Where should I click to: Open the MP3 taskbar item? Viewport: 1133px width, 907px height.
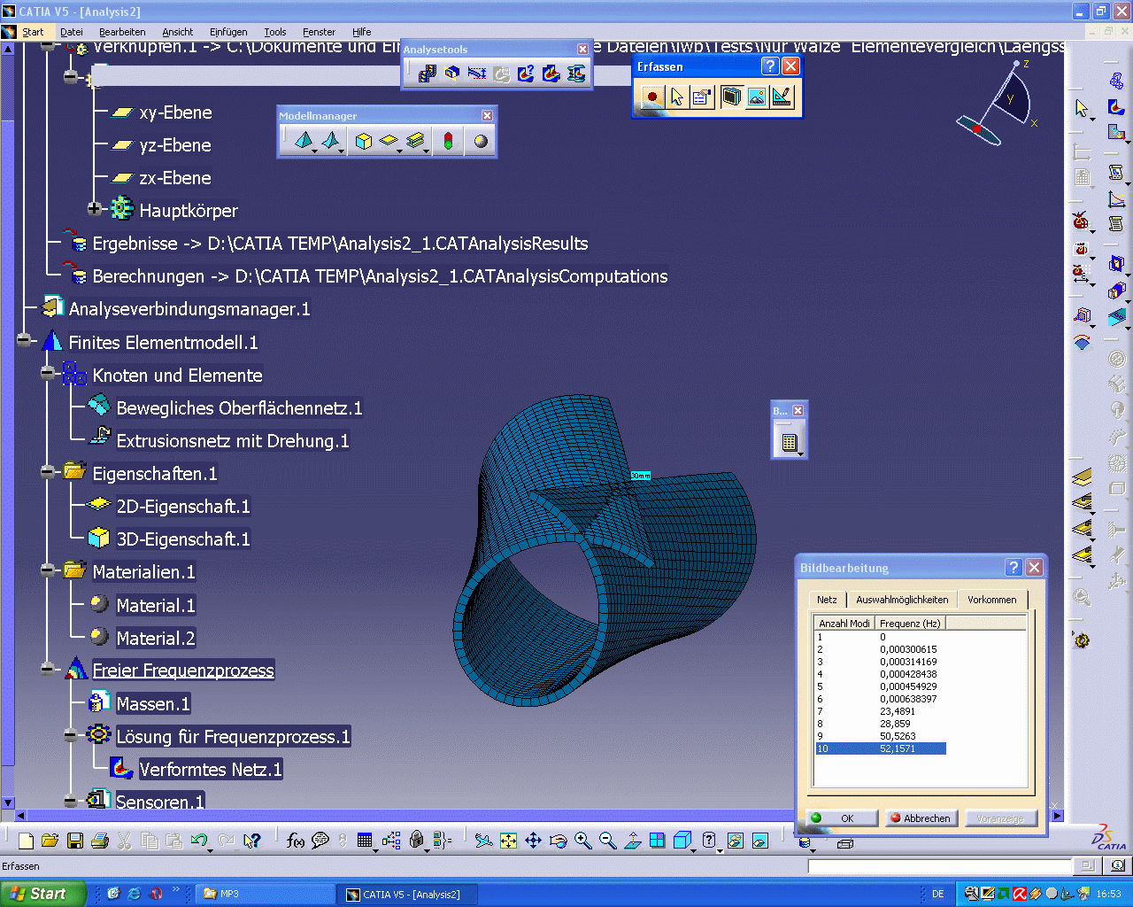coord(264,894)
